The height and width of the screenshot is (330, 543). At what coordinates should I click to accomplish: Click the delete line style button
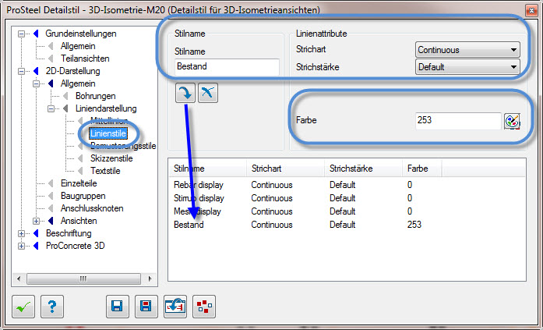[x=208, y=93]
